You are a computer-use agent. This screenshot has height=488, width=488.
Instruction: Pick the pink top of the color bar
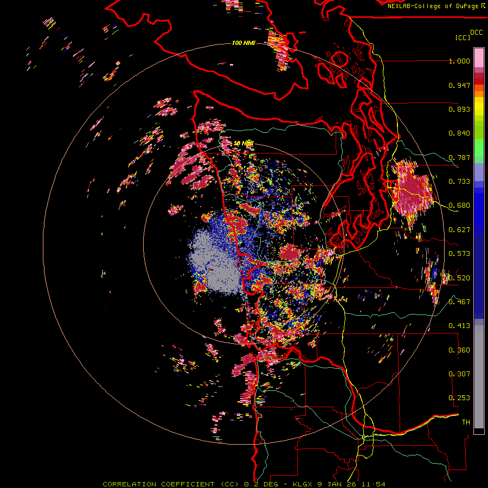[479, 57]
